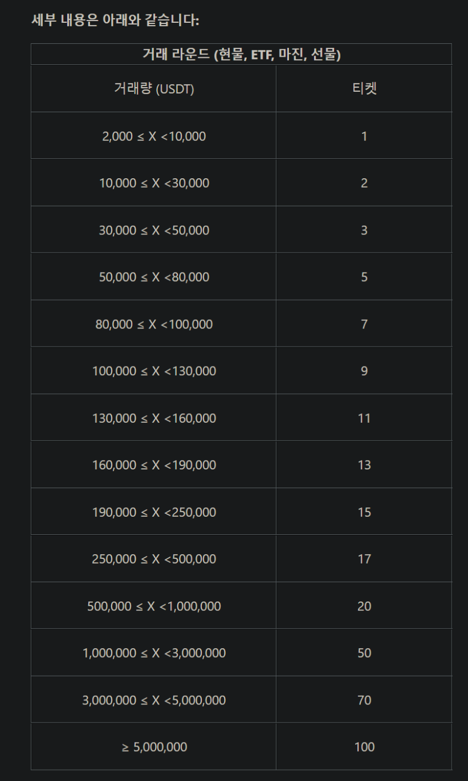The width and height of the screenshot is (468, 781).
Task: Select the ticket count cell showing 17
Action: [x=364, y=559]
